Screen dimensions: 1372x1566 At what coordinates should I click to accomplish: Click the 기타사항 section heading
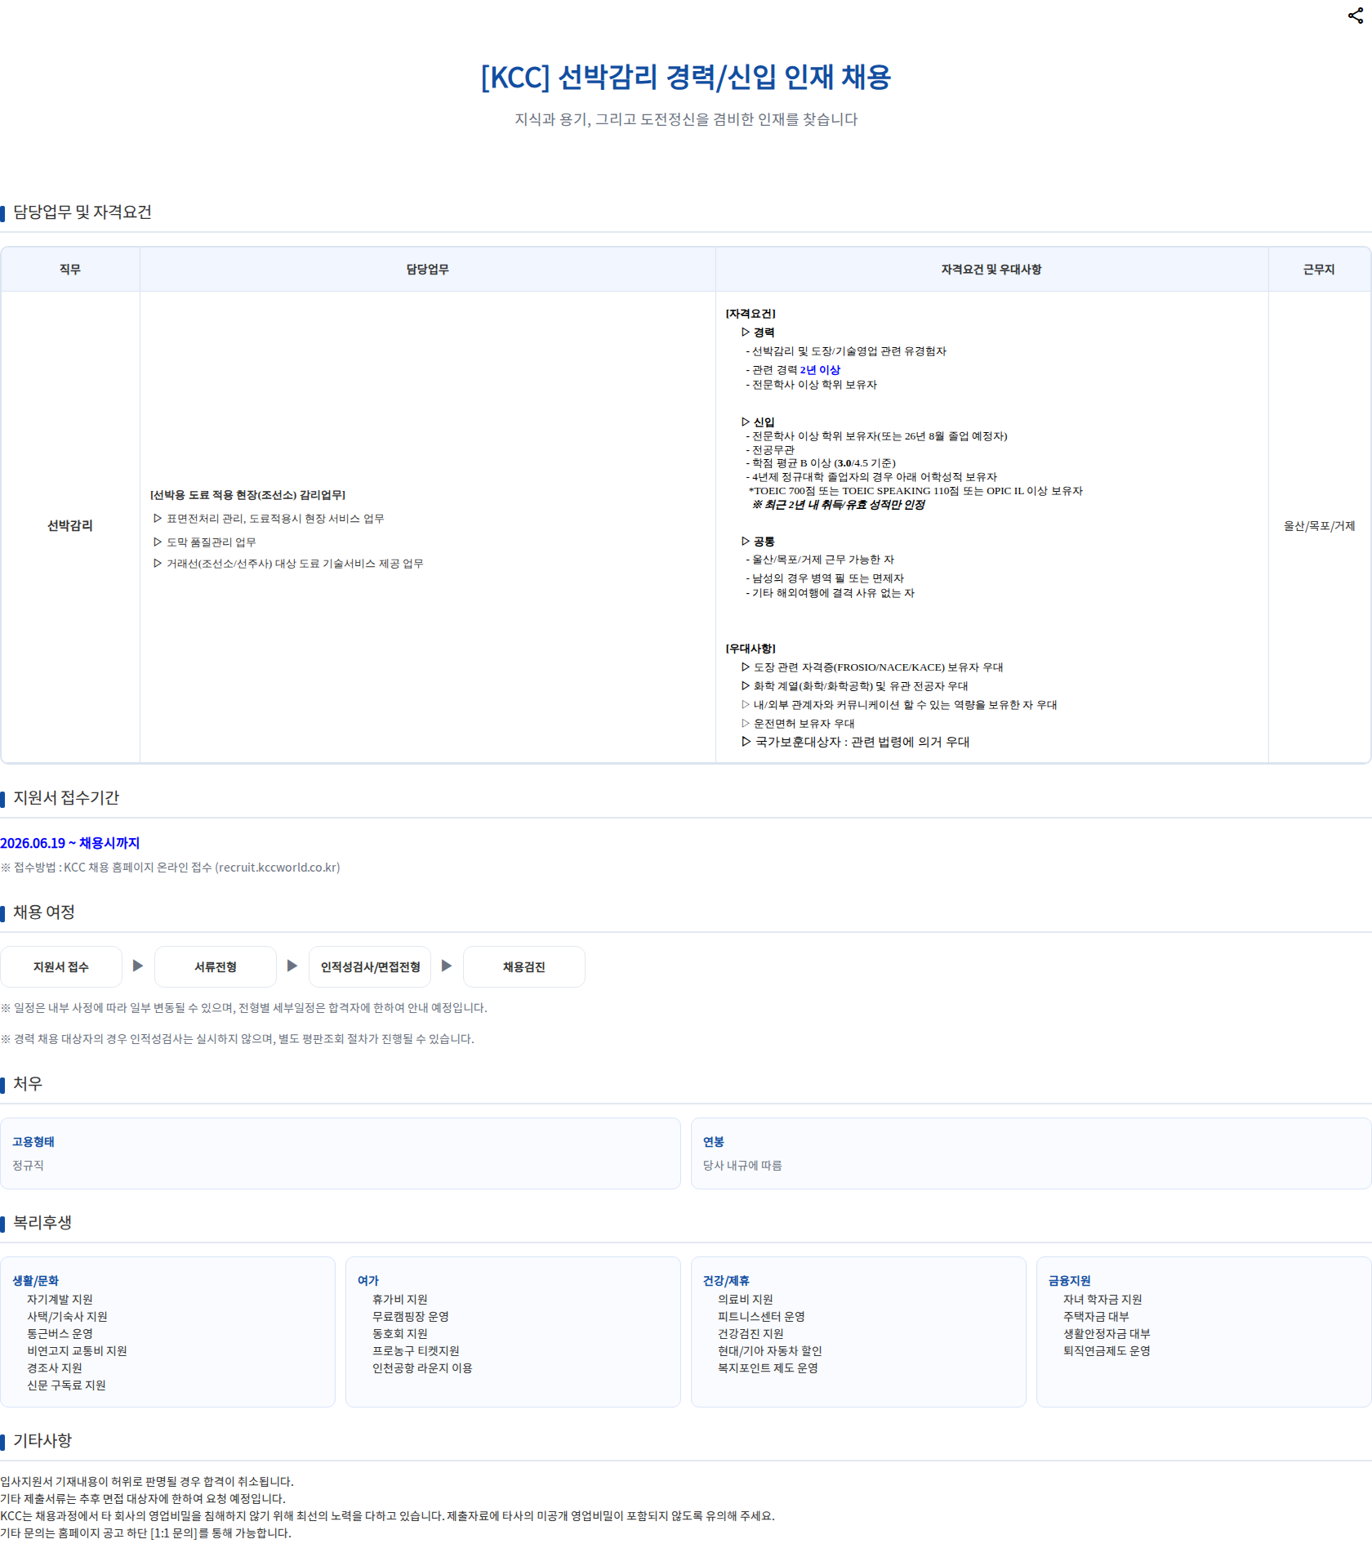pyautogui.click(x=42, y=1441)
